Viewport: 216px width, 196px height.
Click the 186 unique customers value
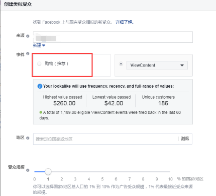pyautogui.click(x=163, y=103)
